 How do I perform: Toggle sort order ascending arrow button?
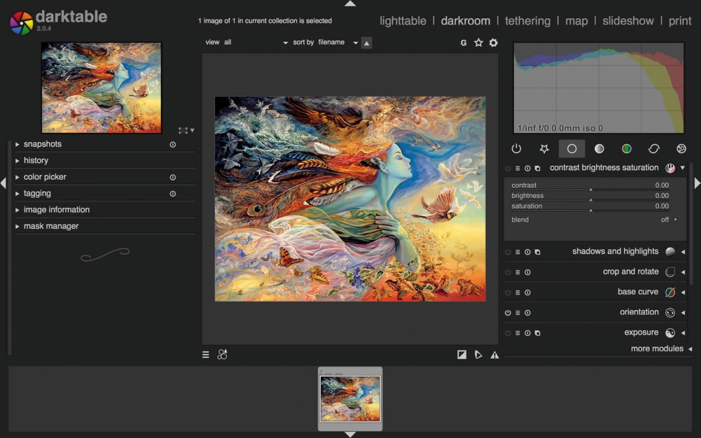click(x=366, y=43)
